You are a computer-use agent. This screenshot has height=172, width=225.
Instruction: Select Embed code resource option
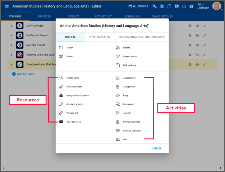click(72, 78)
